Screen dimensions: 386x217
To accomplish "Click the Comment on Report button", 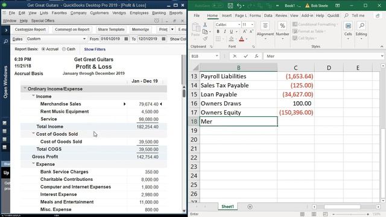I will click(x=72, y=30).
